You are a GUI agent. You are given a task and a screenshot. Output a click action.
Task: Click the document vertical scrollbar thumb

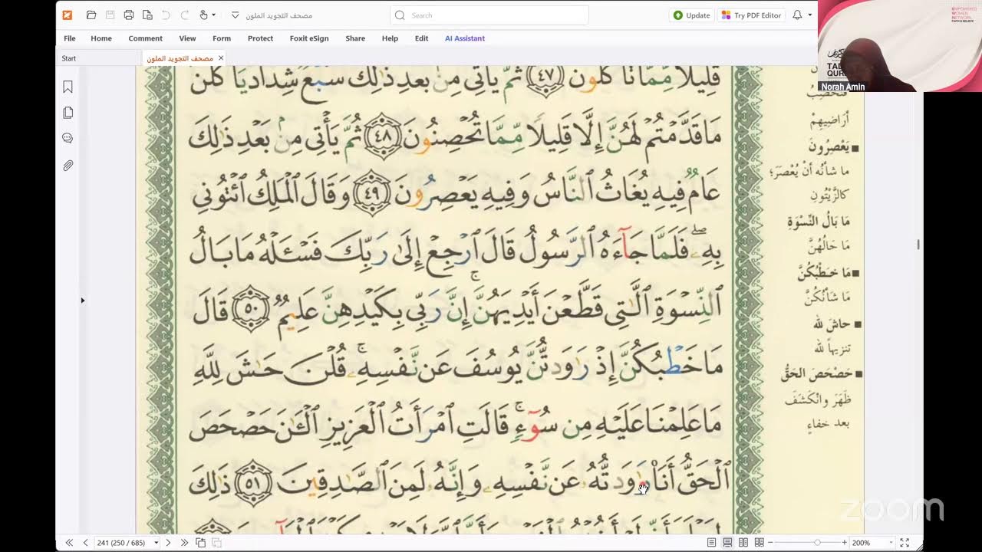[x=918, y=245]
